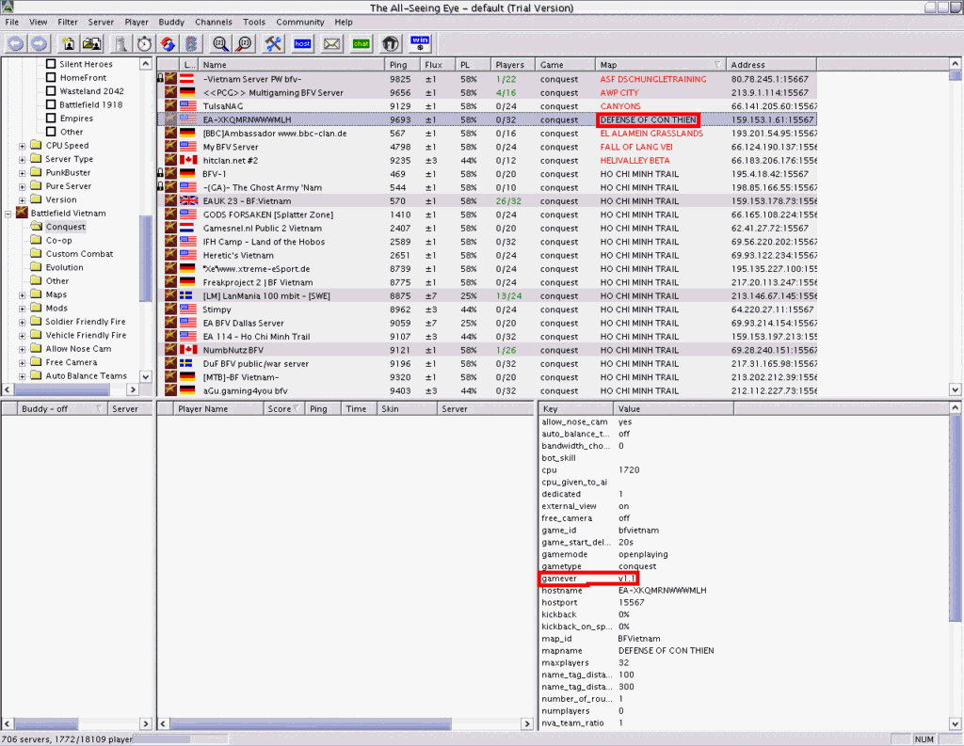Click the traffic light toolbar icon
This screenshot has height=746, width=964.
191,43
